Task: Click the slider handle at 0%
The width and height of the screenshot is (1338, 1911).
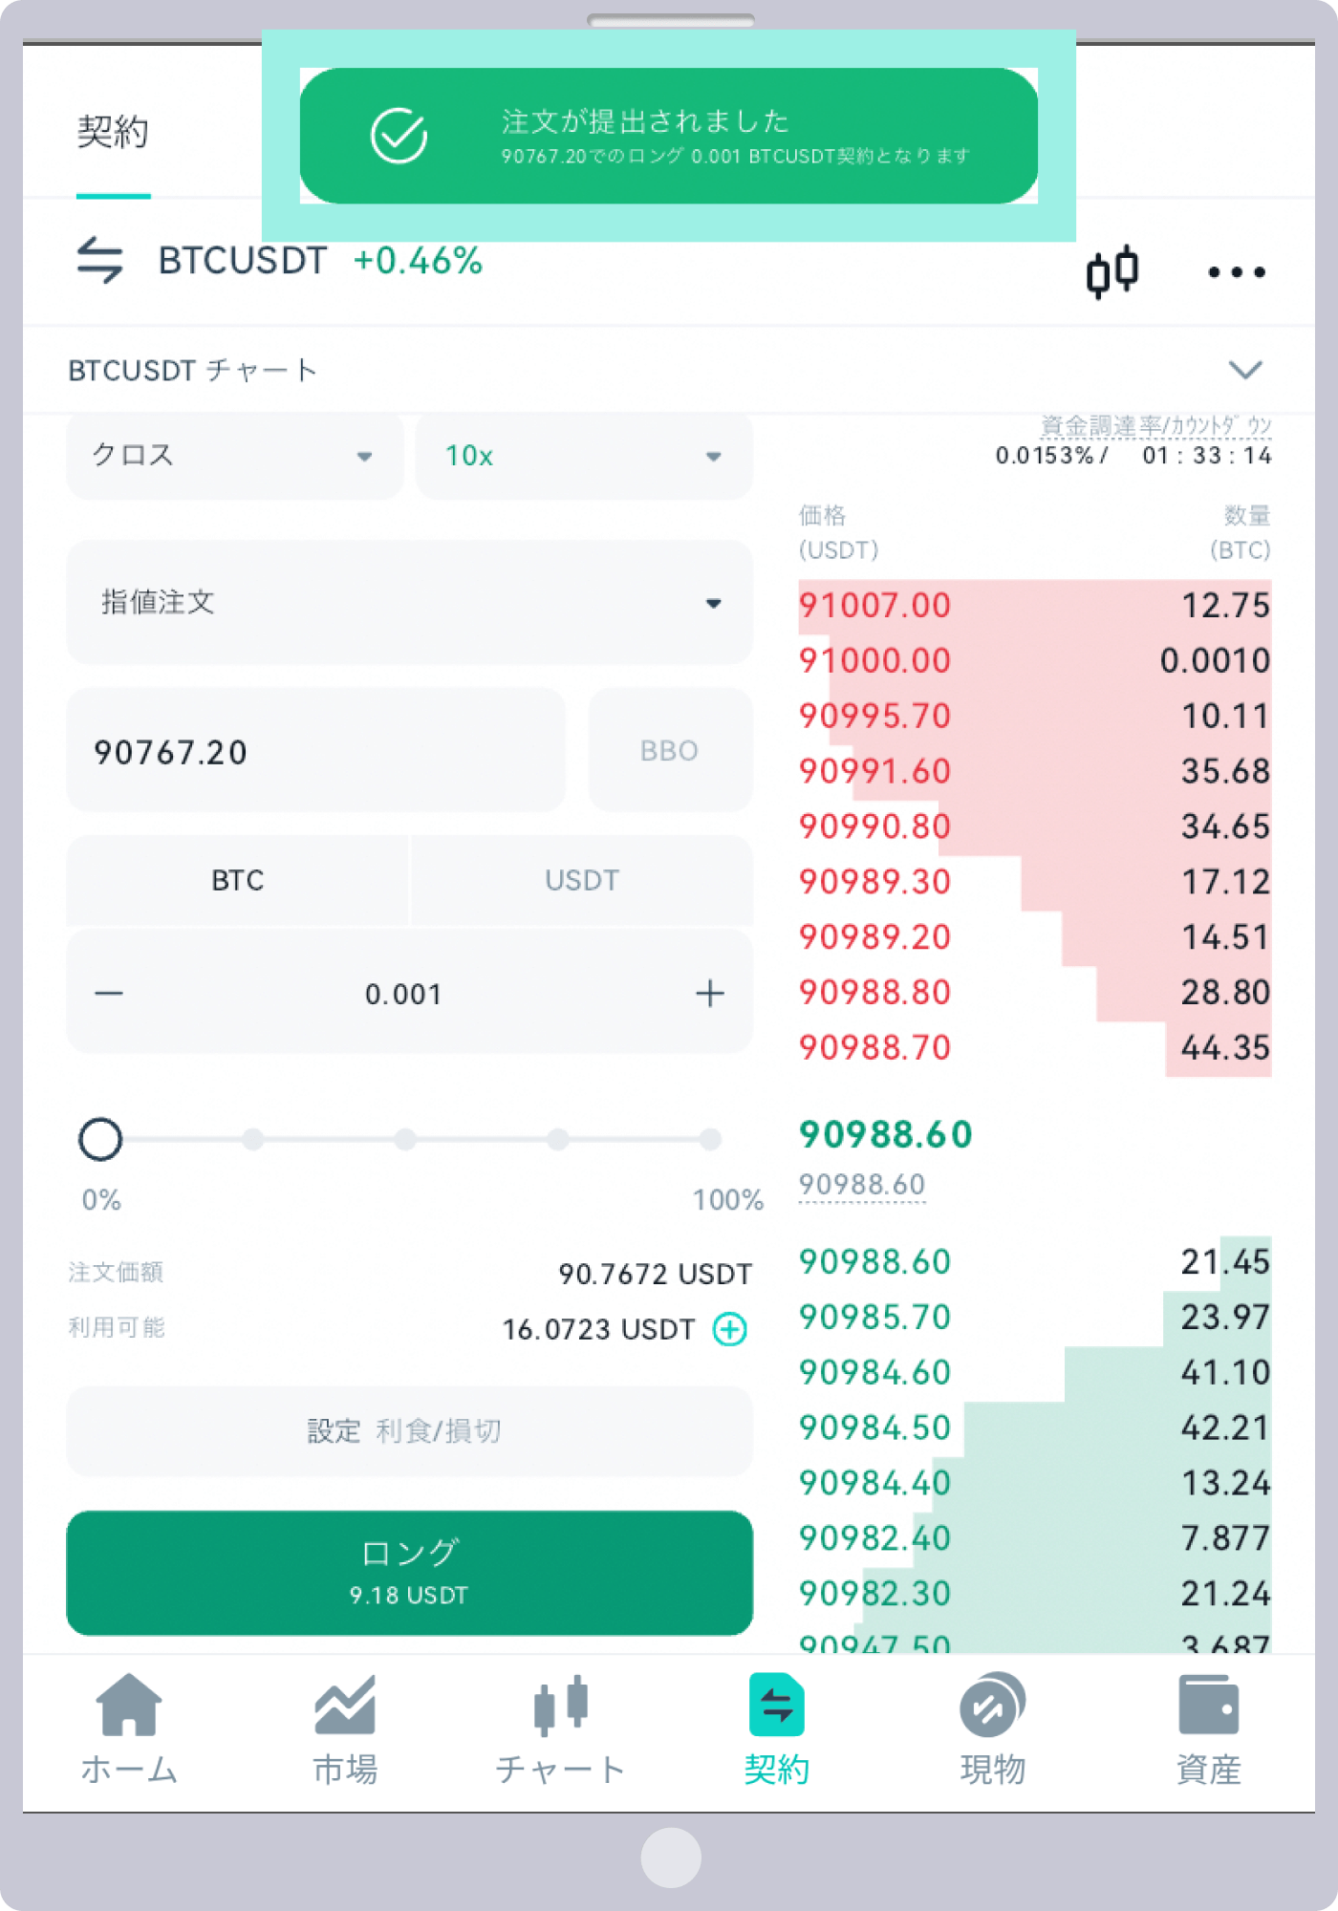Action: click(100, 1139)
